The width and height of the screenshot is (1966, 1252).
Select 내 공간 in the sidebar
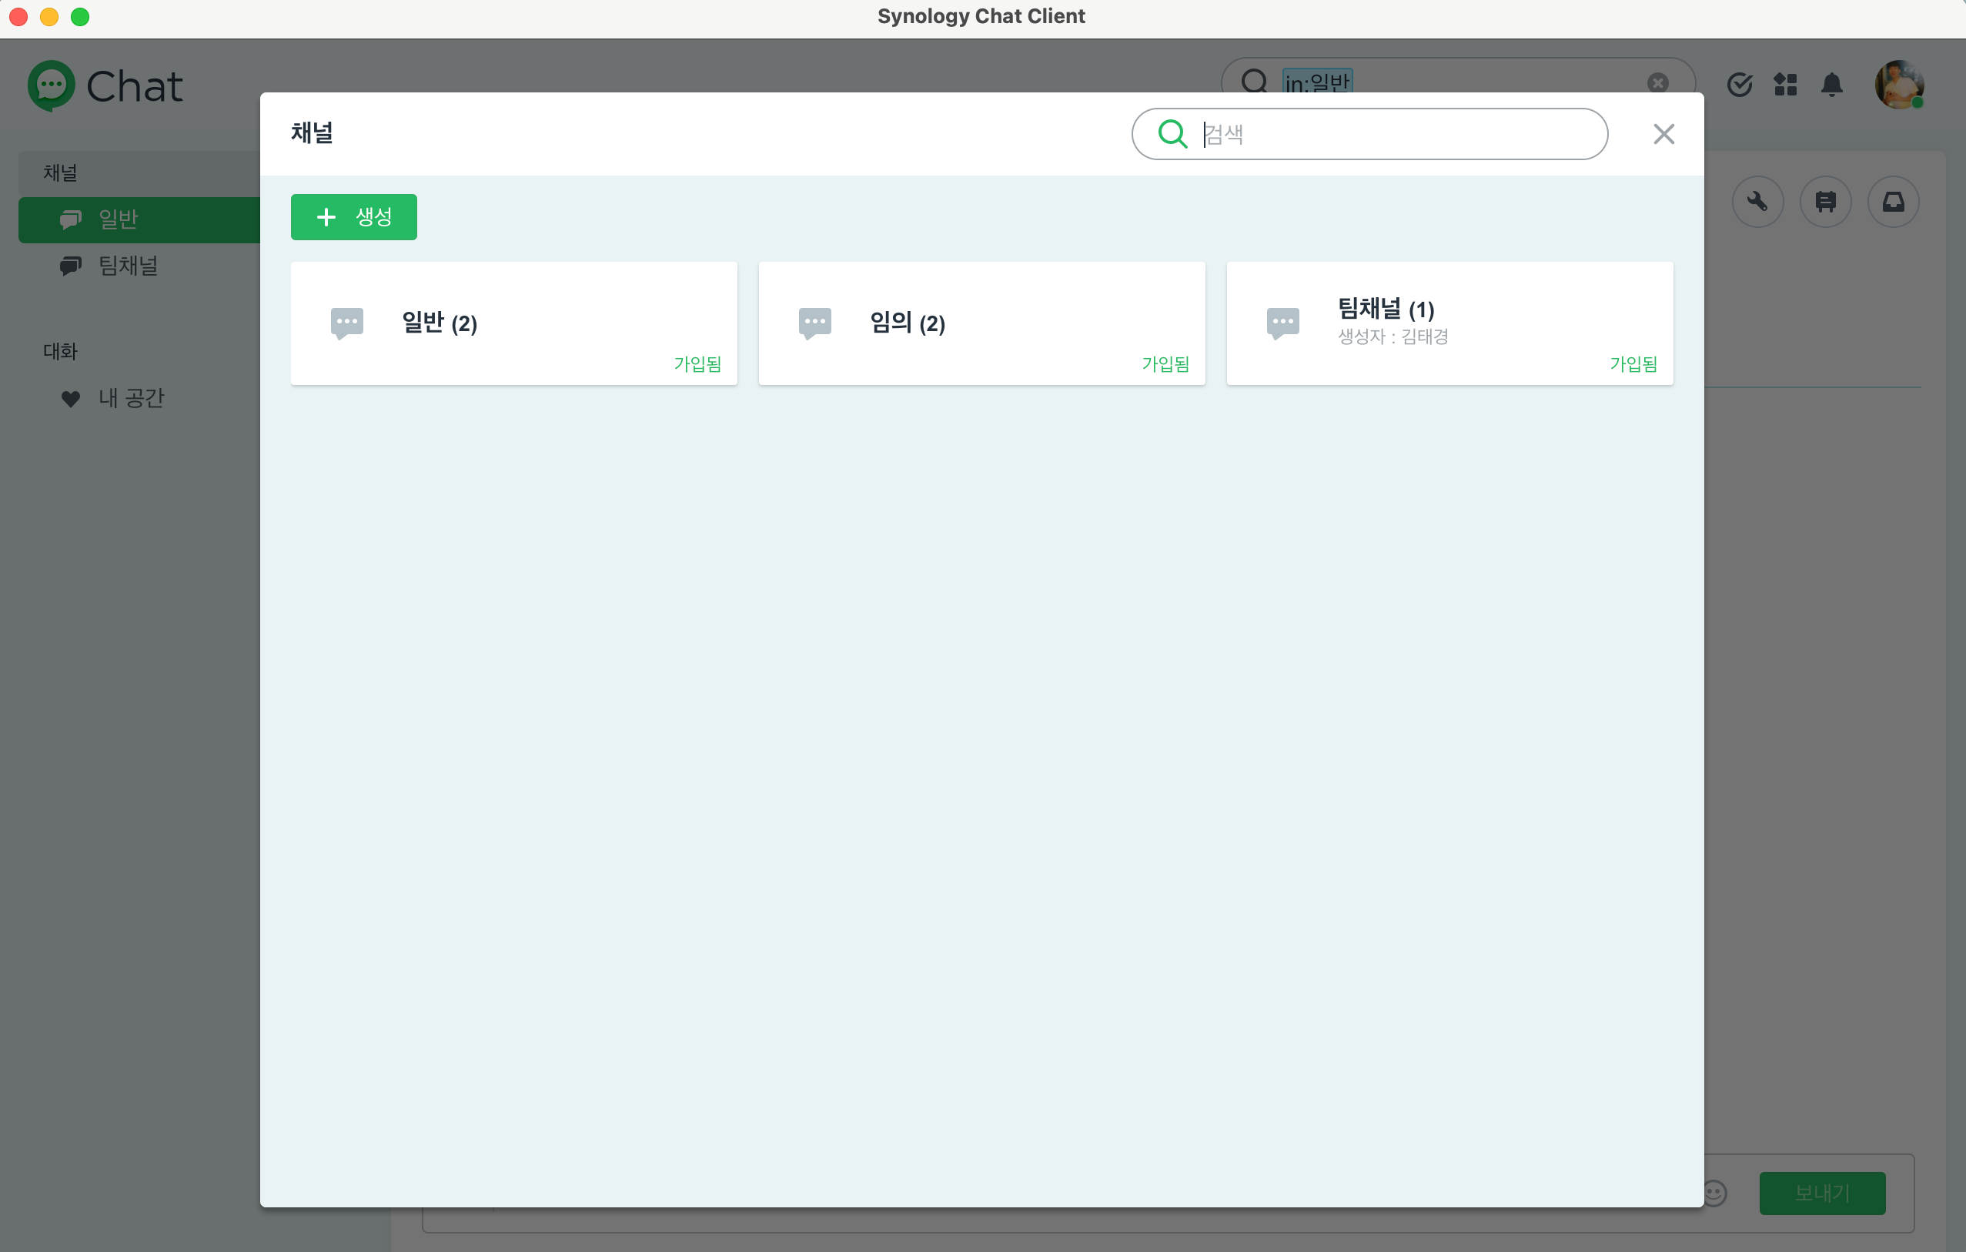[x=131, y=398]
